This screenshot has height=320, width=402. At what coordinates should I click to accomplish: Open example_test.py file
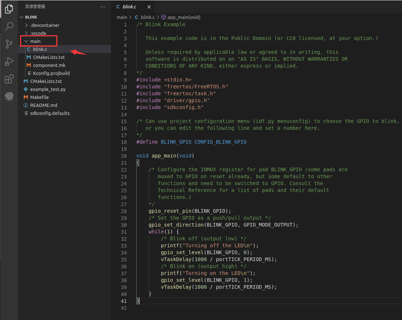tap(48, 89)
